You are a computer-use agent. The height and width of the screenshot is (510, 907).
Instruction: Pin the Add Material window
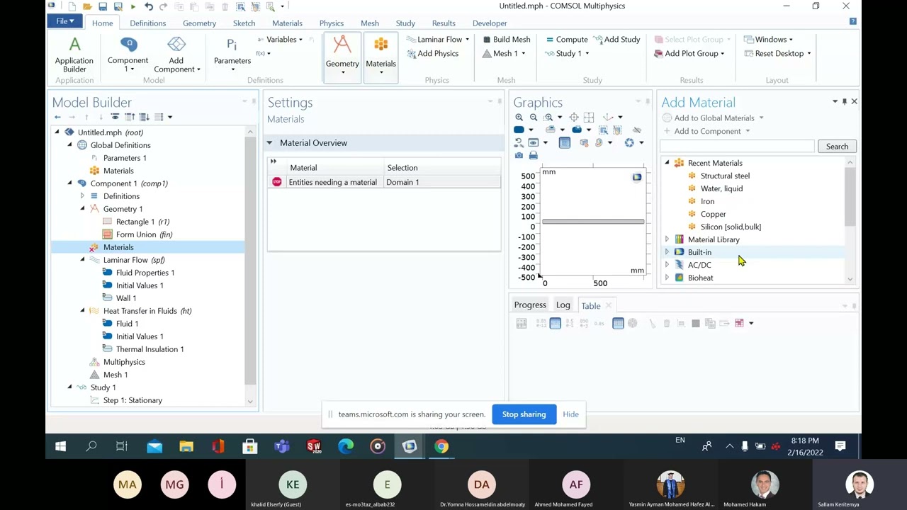[844, 102]
